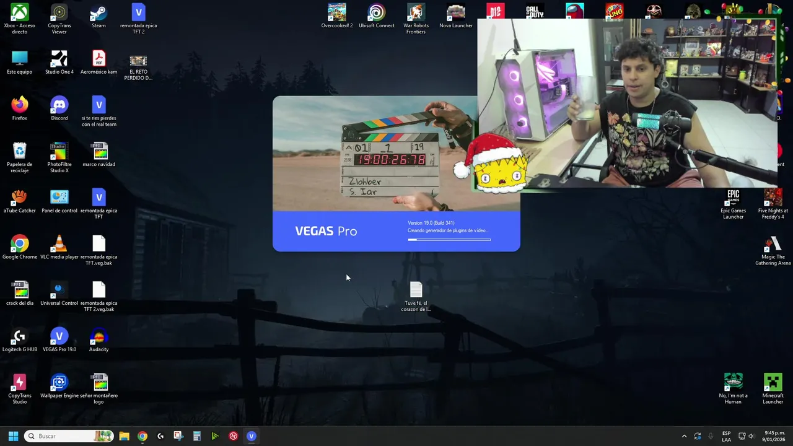793x446 pixels.
Task: Select the si te ries pierdes project file
Action: coord(99,111)
